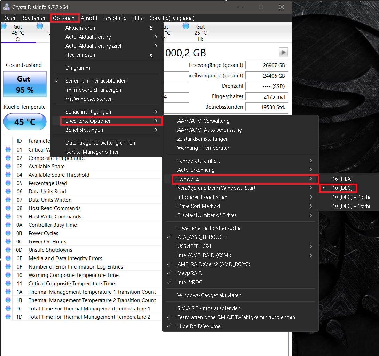Choose Aktualisieren menu entry
379x356 pixels.
pos(106,28)
